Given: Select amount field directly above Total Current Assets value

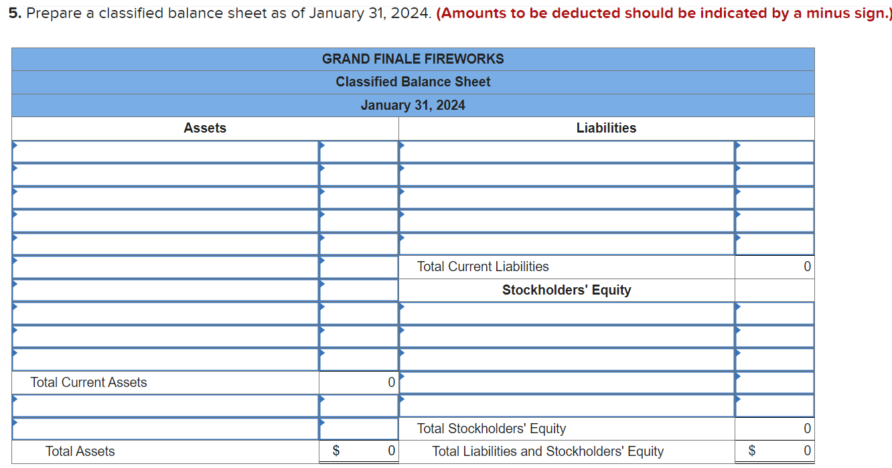Looking at the screenshot, I should click(x=359, y=360).
